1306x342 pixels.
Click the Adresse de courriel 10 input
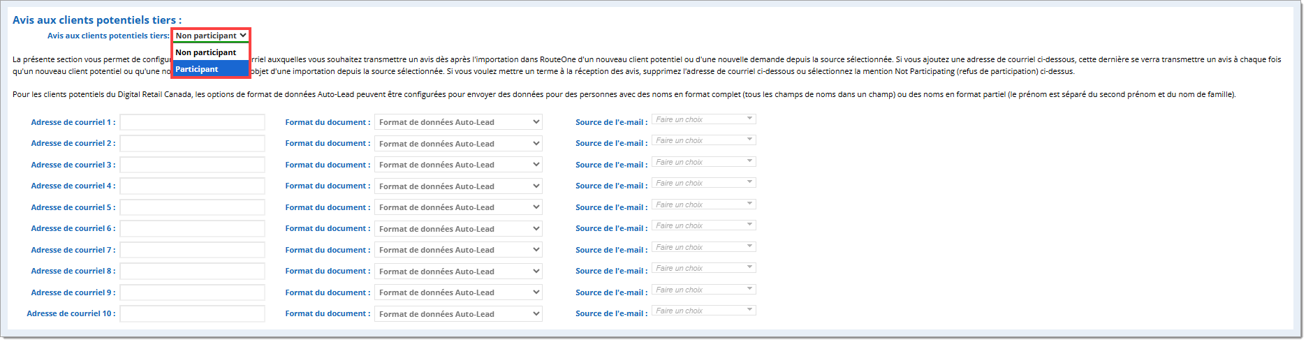pos(192,314)
